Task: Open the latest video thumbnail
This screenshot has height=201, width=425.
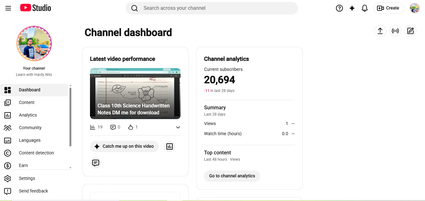Action: pyautogui.click(x=135, y=94)
